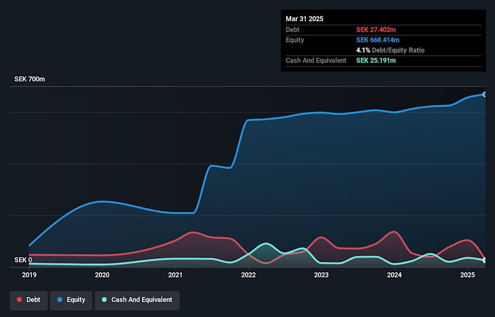Screen dimensions: 495x317
Task: Select the 2022 x-axis label
Action: (x=249, y=275)
